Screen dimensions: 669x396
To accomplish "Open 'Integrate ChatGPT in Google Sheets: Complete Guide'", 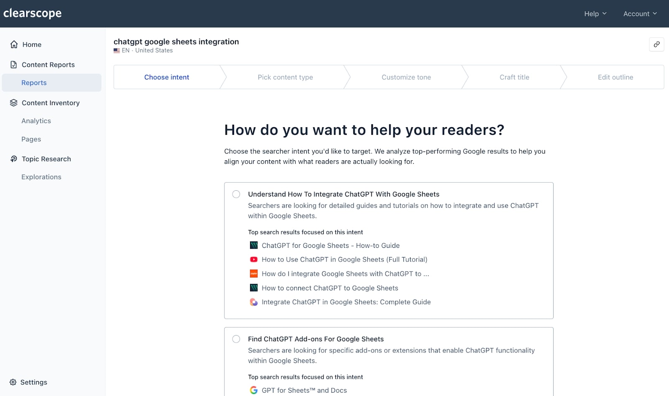I will click(x=346, y=302).
